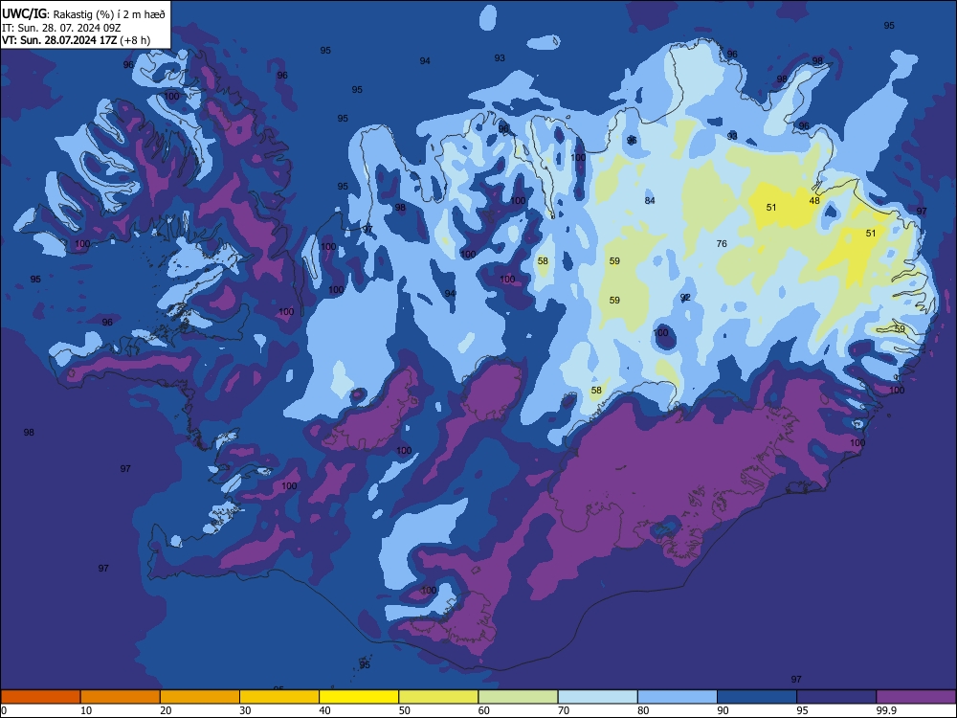Click the legend label '30'
This screenshot has width=957, height=718.
245,710
